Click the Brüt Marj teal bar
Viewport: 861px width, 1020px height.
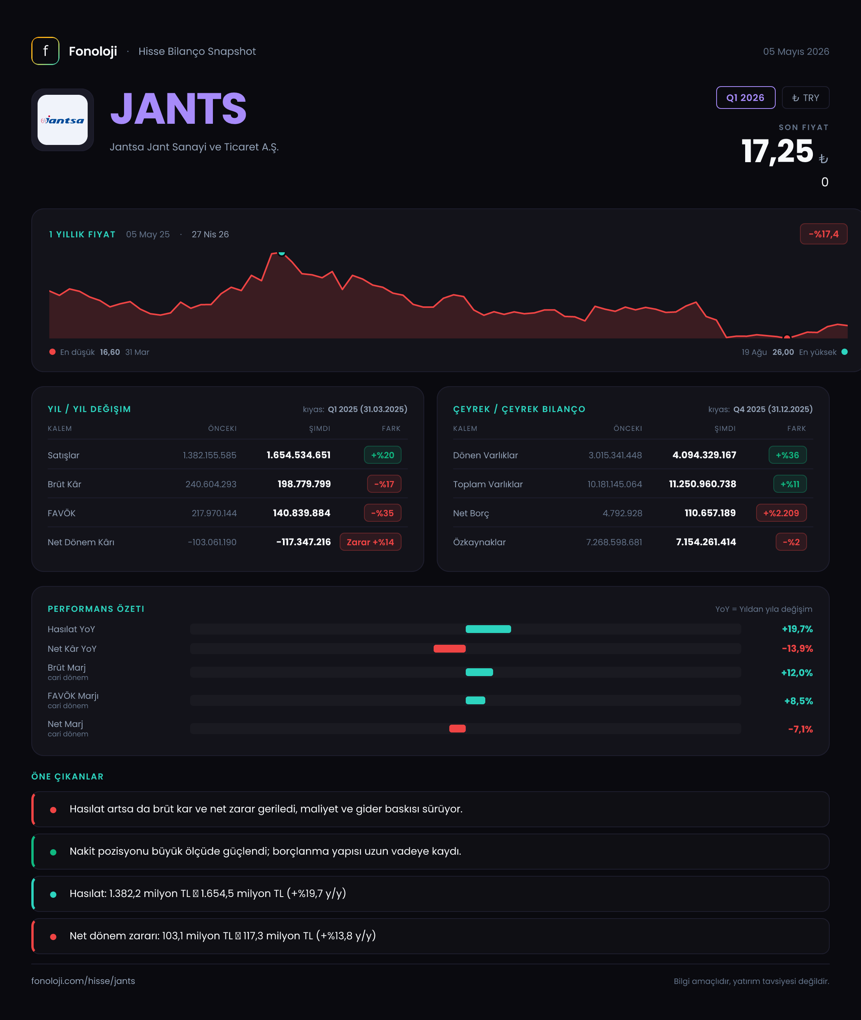click(479, 672)
